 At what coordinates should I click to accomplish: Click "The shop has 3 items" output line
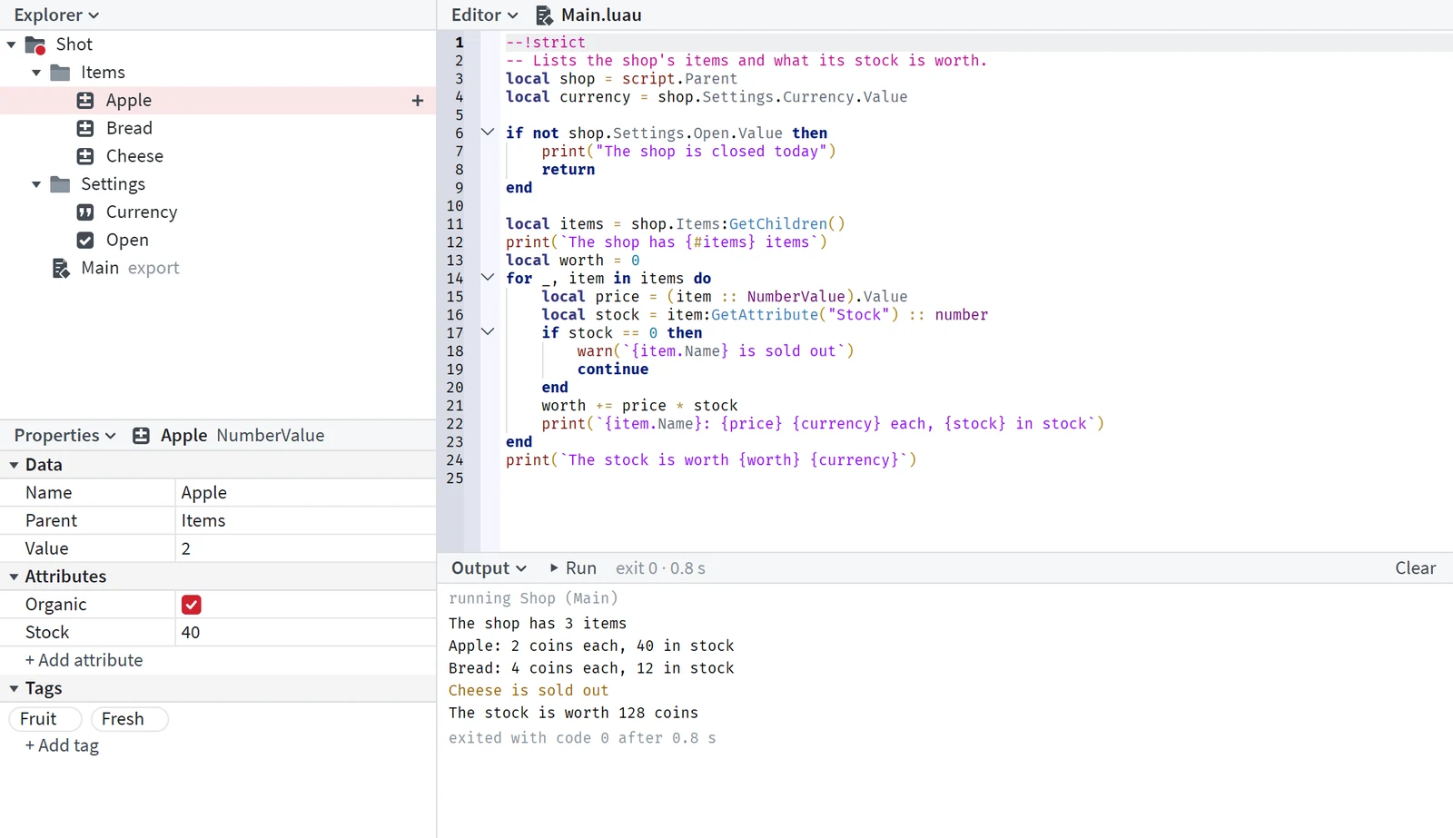tap(538, 624)
